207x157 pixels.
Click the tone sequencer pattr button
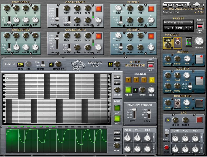[x=117, y=77]
